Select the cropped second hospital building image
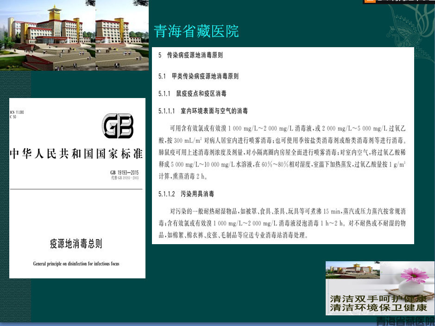Screen dimensions: 435x326 (x=122, y=35)
